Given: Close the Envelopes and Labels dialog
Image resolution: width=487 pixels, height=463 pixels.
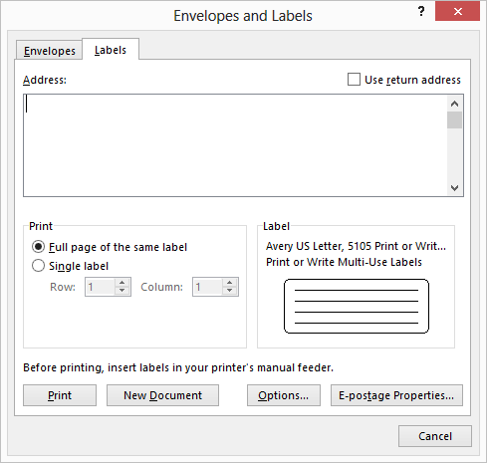Looking at the screenshot, I should point(457,12).
